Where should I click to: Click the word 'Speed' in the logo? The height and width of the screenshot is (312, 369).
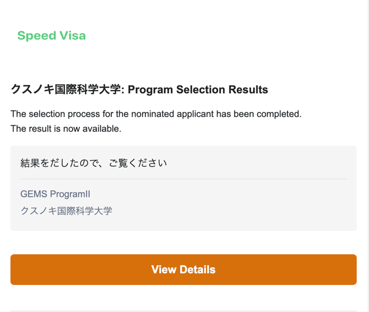coord(36,36)
